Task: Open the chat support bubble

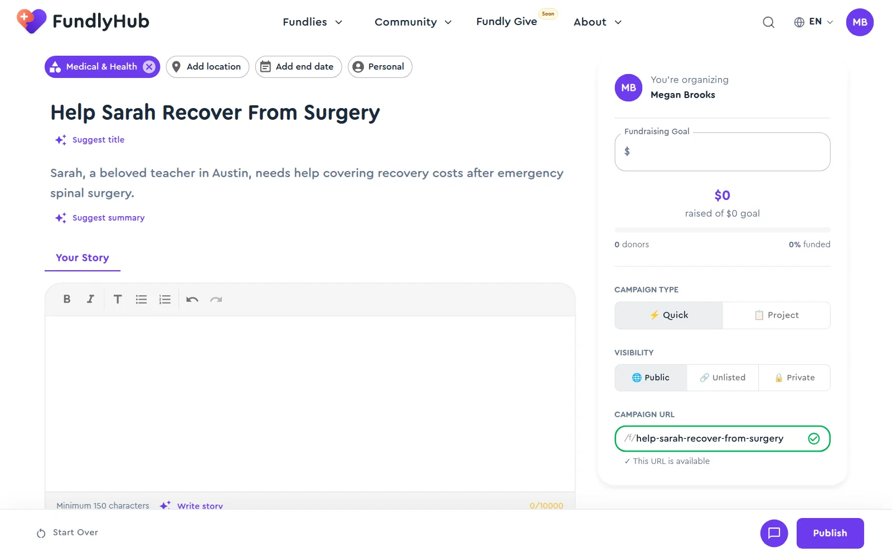Action: click(x=774, y=533)
